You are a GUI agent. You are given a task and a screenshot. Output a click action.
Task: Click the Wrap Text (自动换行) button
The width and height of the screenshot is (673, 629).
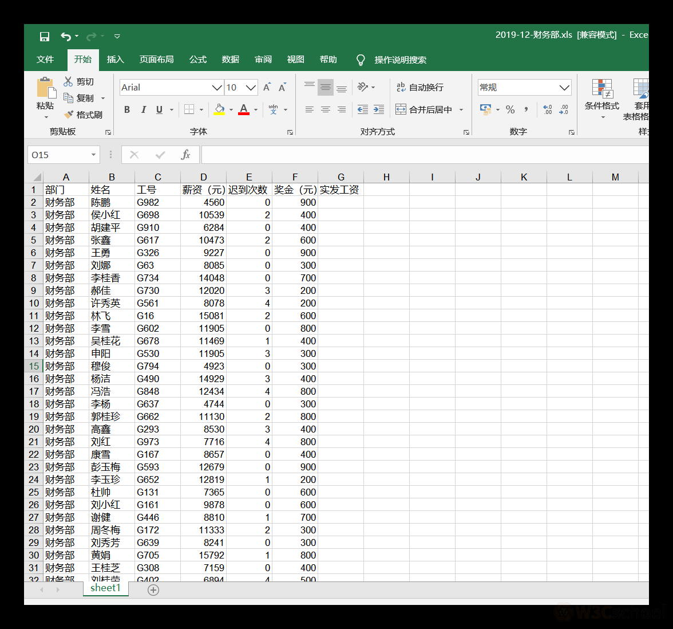click(420, 87)
